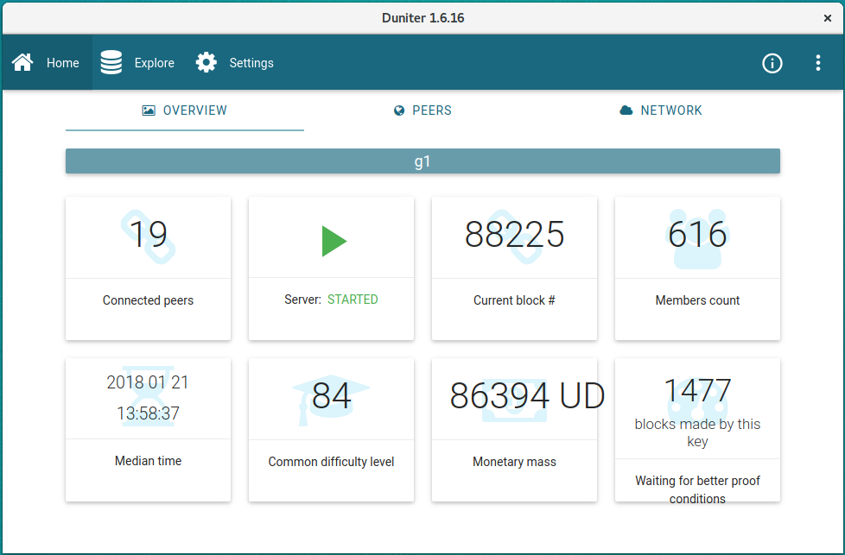Click the 86394 UD value

click(x=528, y=395)
